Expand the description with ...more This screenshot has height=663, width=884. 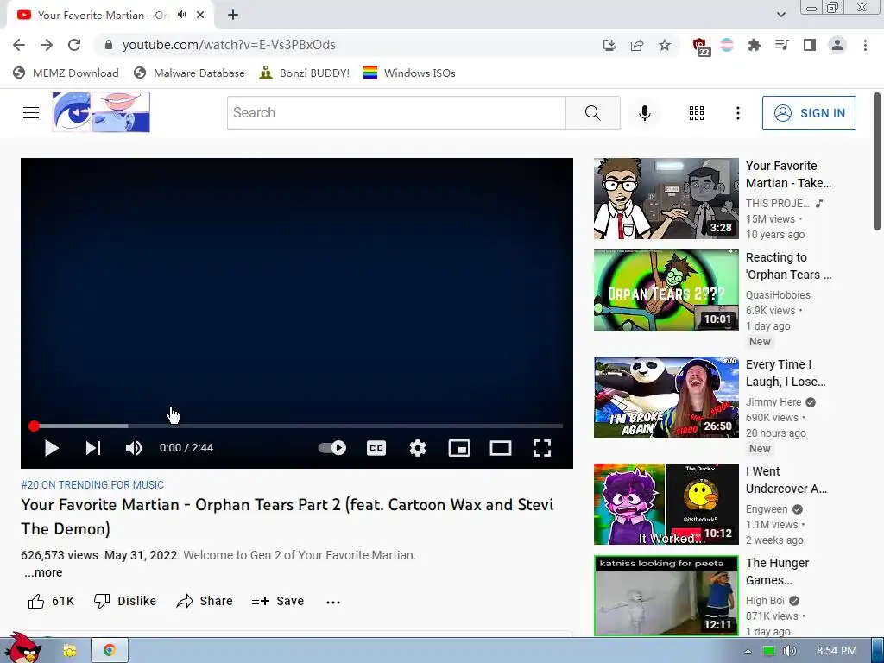43,573
